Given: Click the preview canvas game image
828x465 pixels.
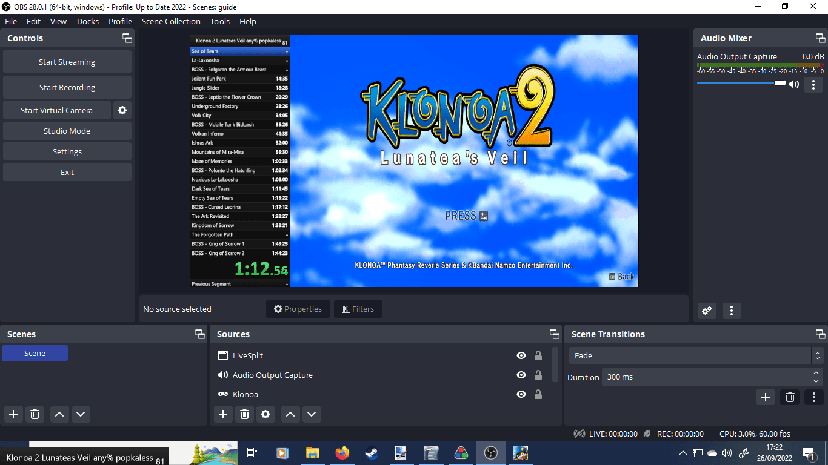Looking at the screenshot, I should click(464, 160).
